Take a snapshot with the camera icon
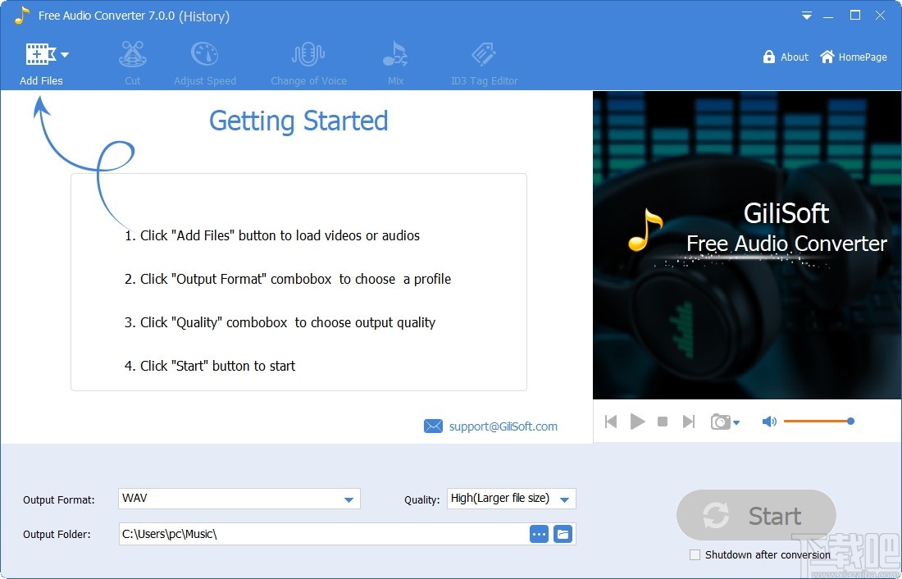The height and width of the screenshot is (579, 902). pyautogui.click(x=719, y=421)
